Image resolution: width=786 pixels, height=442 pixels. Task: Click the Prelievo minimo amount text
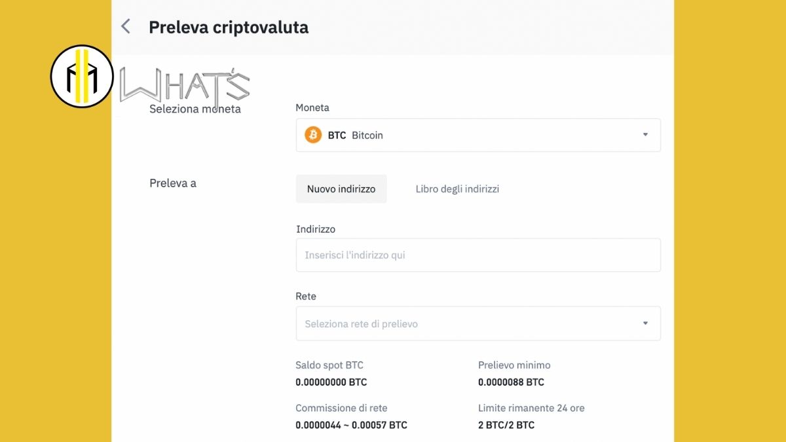click(x=512, y=382)
